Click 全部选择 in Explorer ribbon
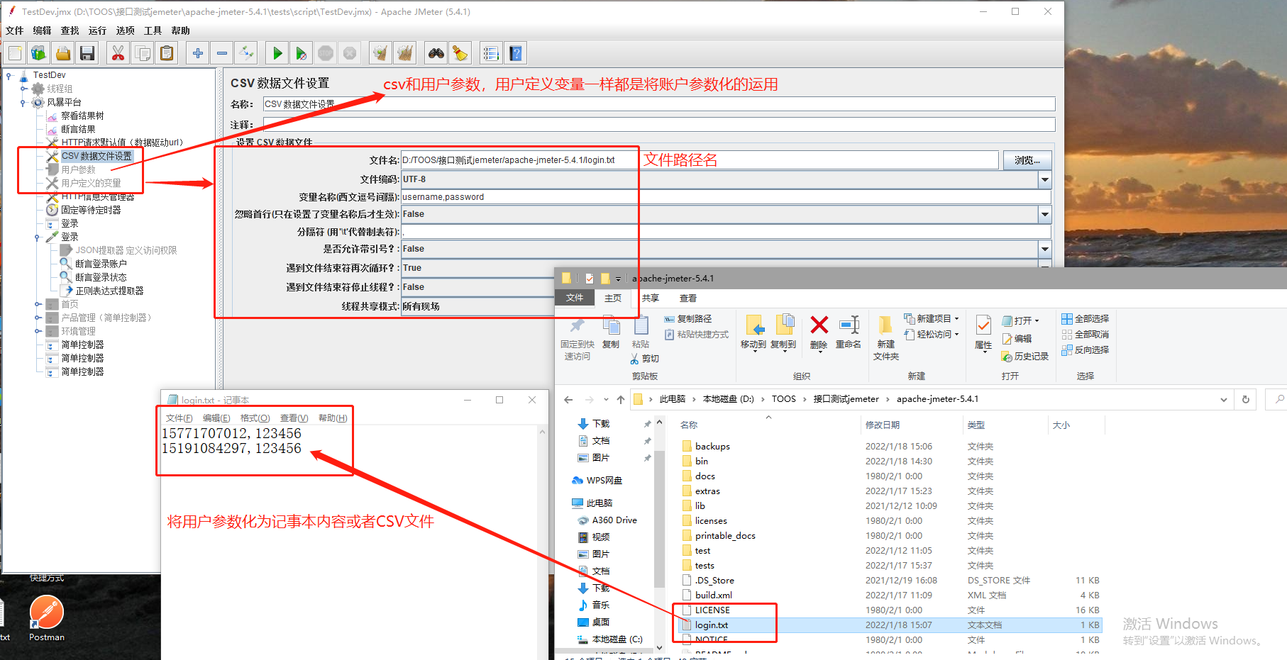The height and width of the screenshot is (660, 1287). tap(1086, 319)
